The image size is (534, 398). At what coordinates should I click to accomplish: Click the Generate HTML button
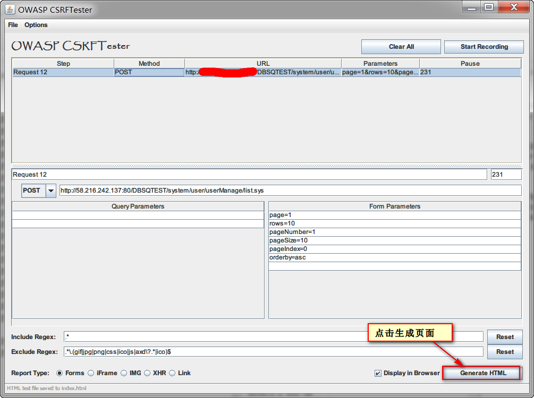(x=482, y=373)
